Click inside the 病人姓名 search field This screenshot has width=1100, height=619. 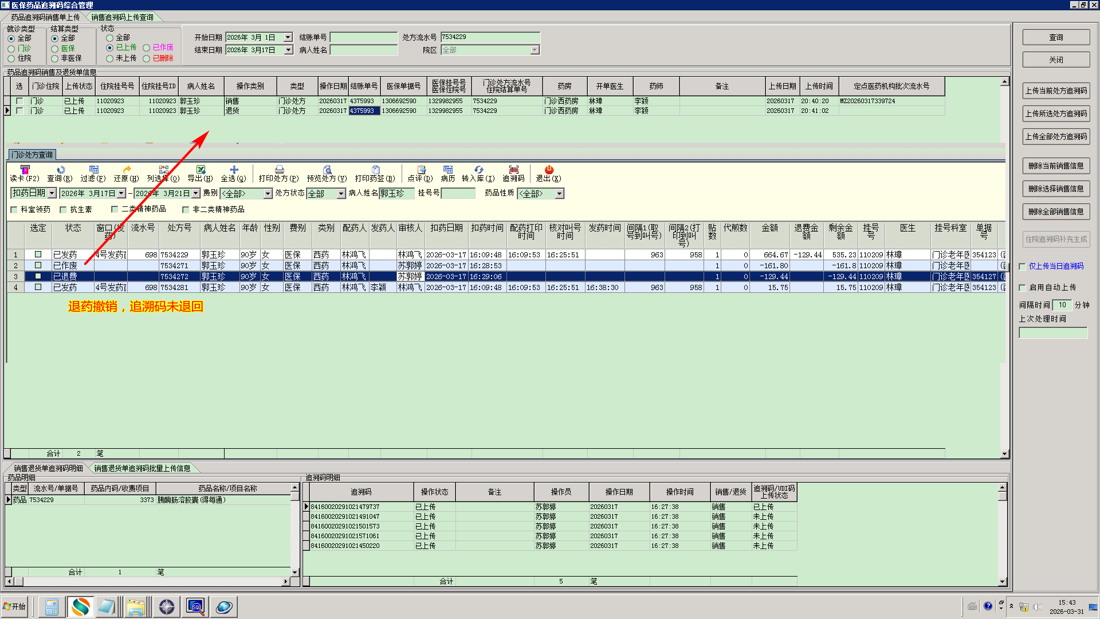click(x=363, y=50)
